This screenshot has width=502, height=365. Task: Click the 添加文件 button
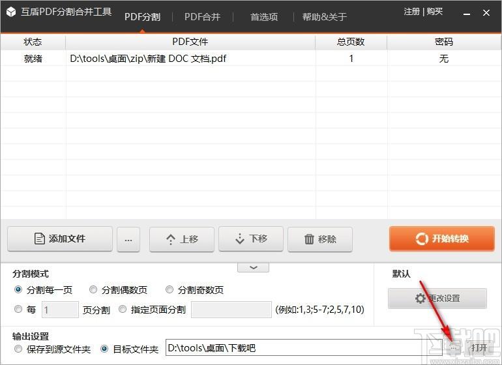click(60, 239)
